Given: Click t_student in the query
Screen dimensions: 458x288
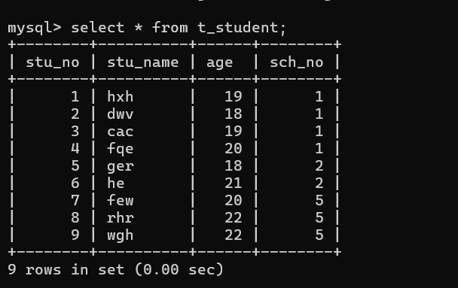Looking at the screenshot, I should 238,28.
